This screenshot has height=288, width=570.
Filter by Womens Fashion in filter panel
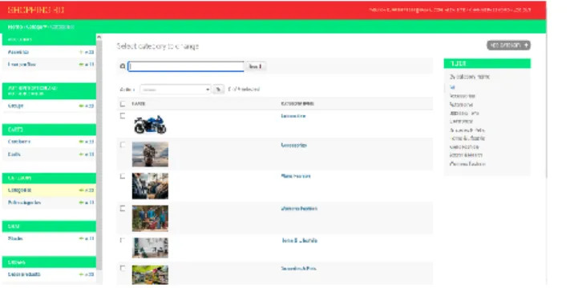(x=467, y=164)
